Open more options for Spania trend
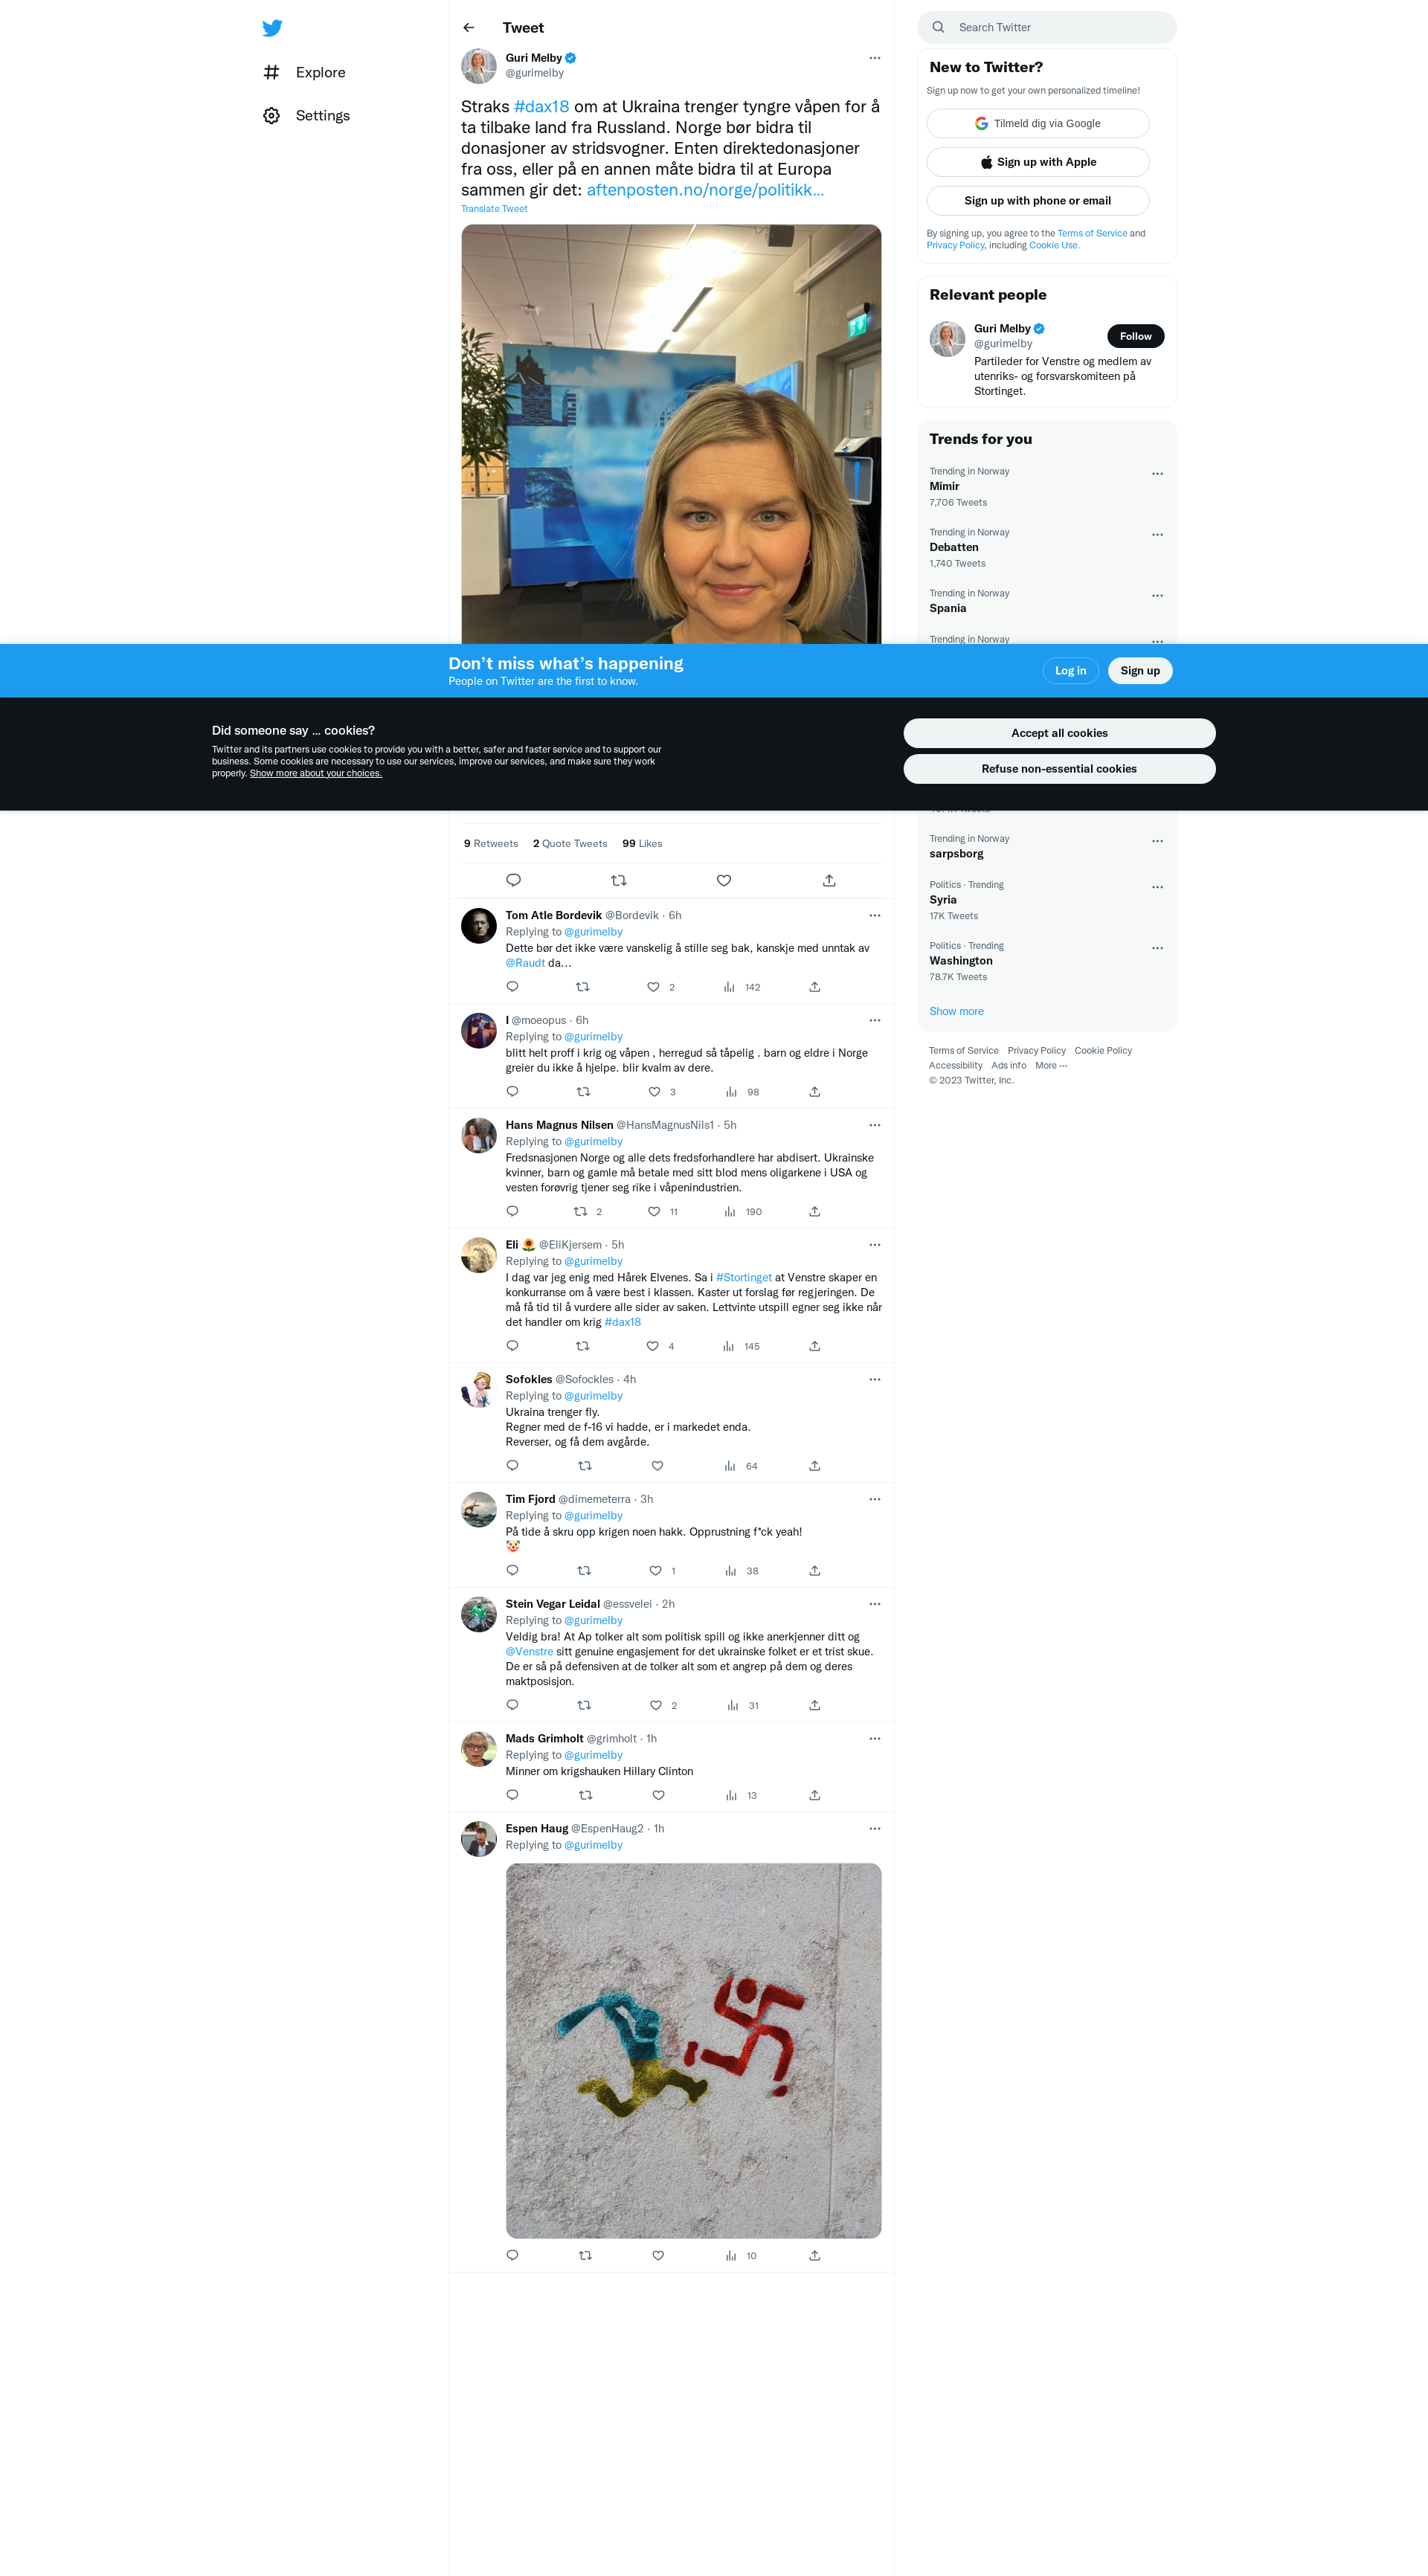The width and height of the screenshot is (1428, 2576). pos(1157,596)
